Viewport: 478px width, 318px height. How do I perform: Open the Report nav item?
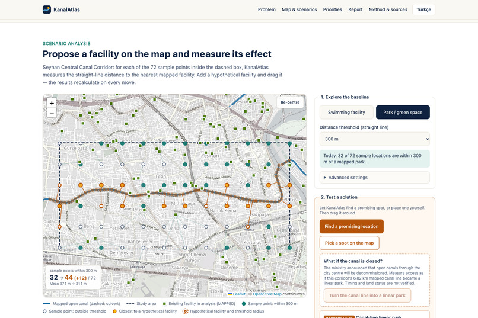tap(355, 9)
